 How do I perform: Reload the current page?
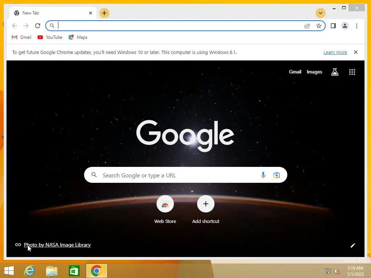click(38, 26)
